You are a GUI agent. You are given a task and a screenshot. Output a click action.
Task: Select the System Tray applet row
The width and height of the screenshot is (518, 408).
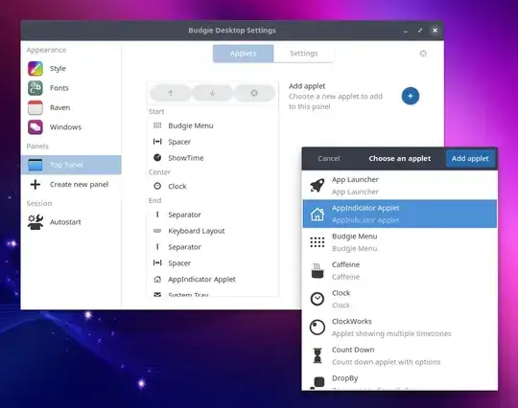tap(212, 293)
